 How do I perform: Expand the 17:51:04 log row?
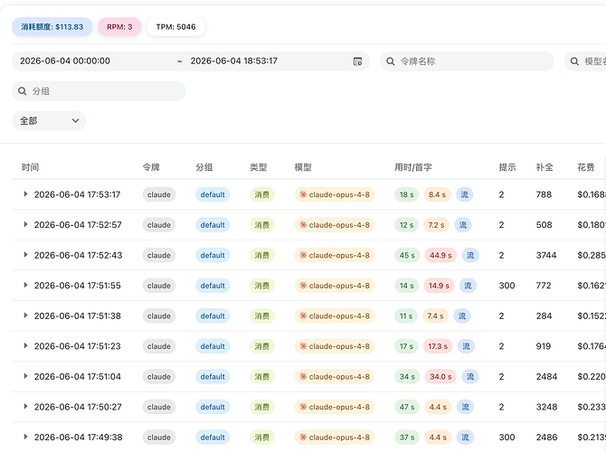tap(25, 376)
